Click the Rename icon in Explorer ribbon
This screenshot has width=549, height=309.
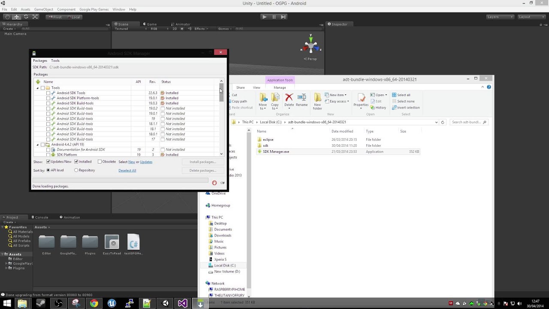point(302,100)
